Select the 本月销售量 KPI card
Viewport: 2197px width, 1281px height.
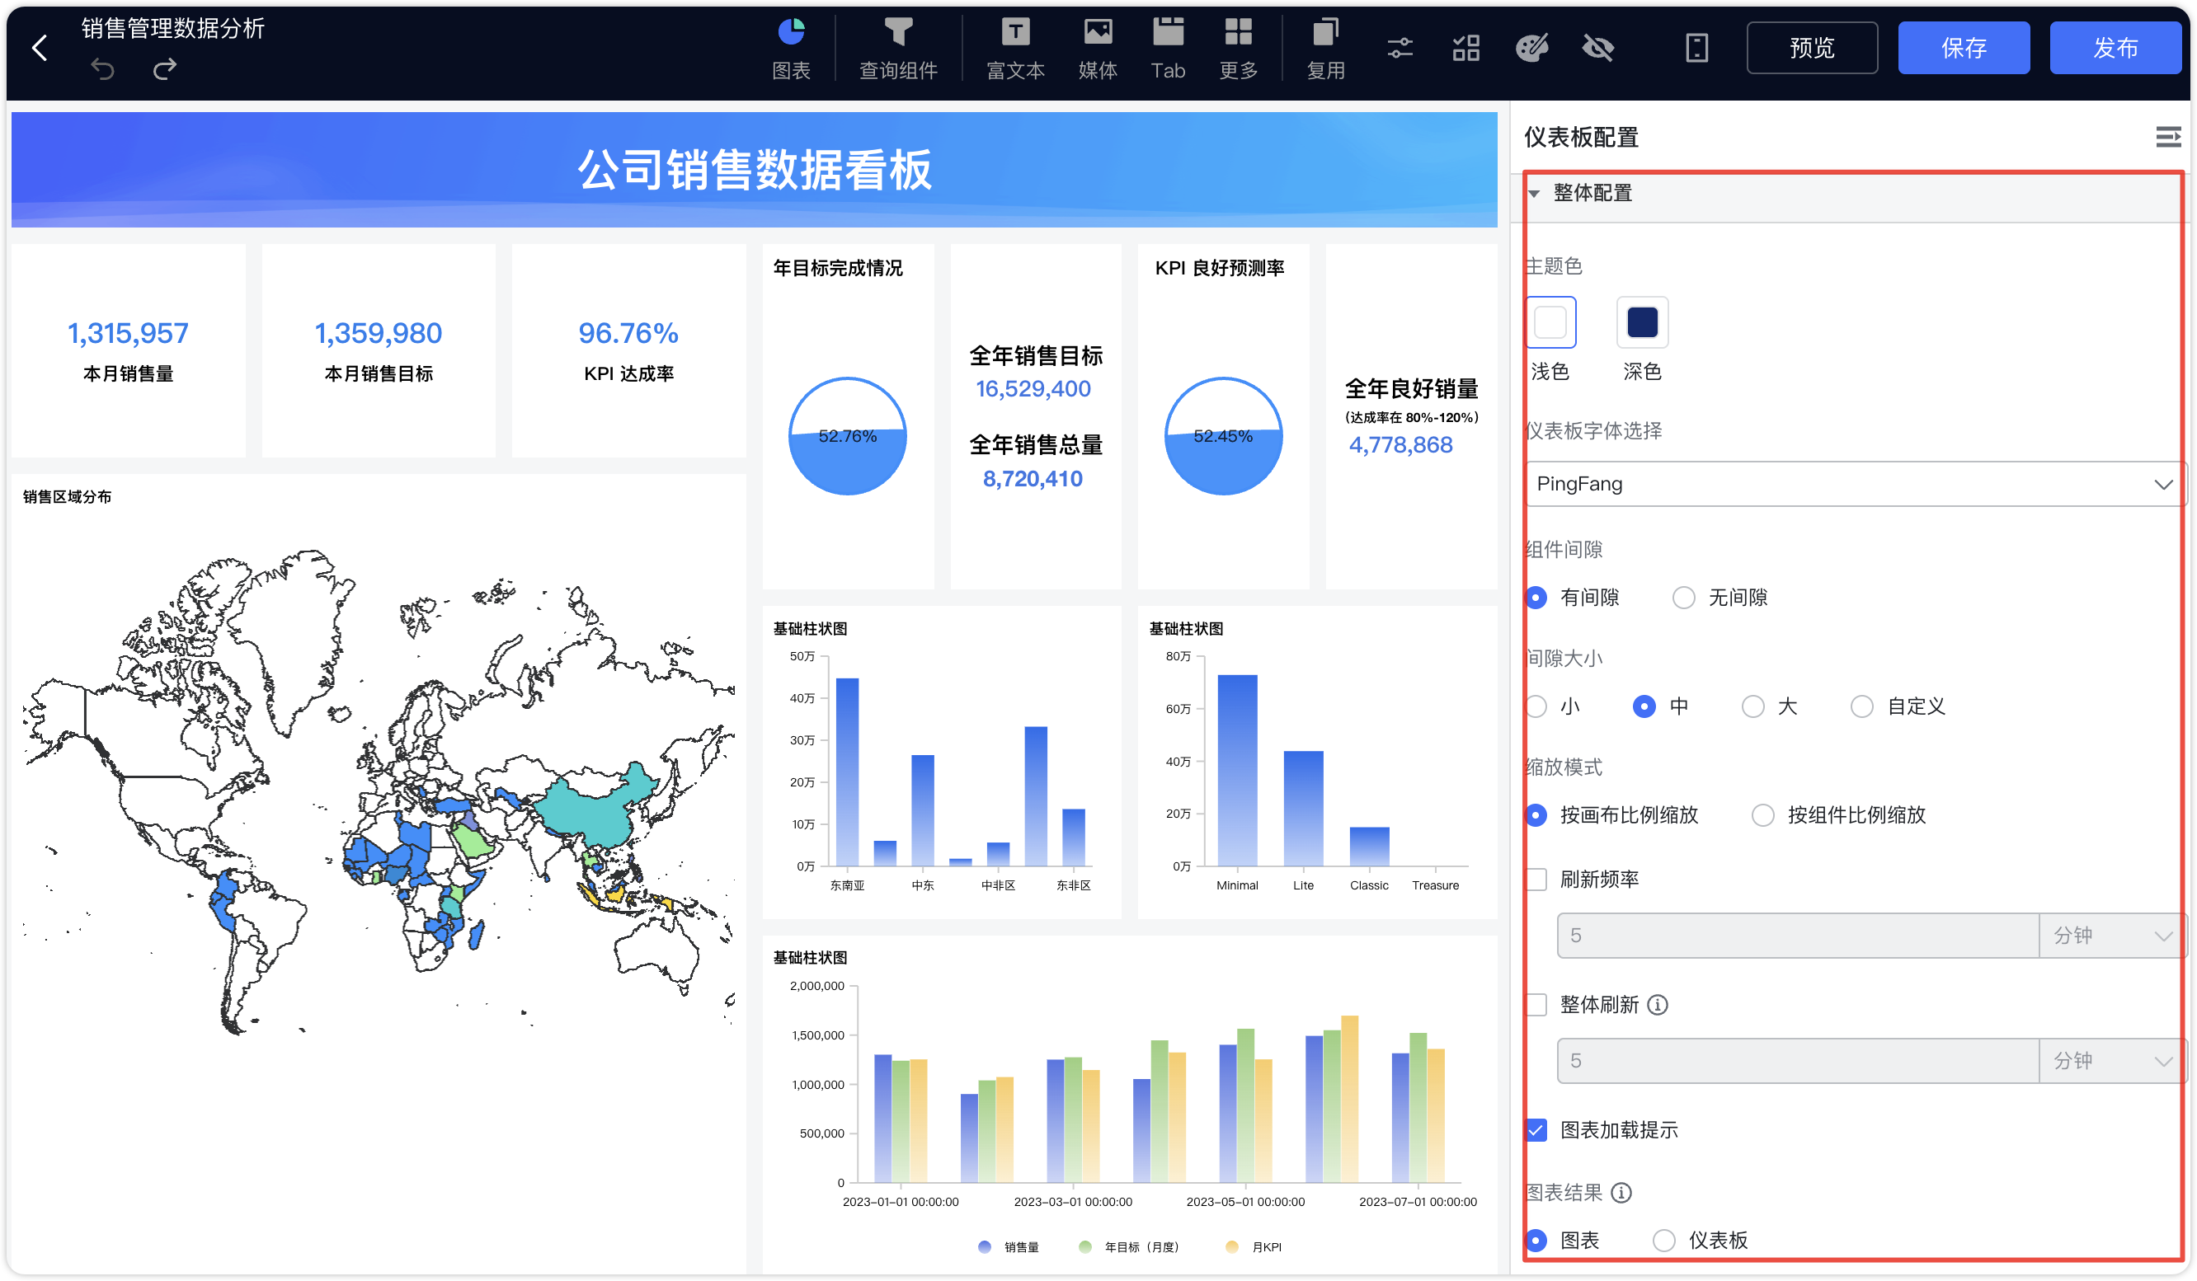[x=128, y=350]
